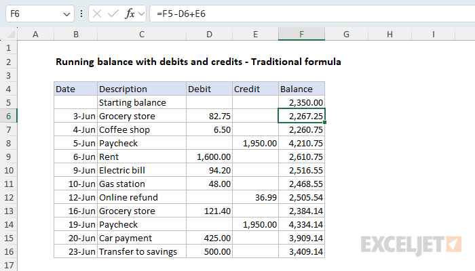Viewport: 475px width, 271px height.
Task: Select the 5-Jun Paycheck description cell
Action: click(x=141, y=143)
